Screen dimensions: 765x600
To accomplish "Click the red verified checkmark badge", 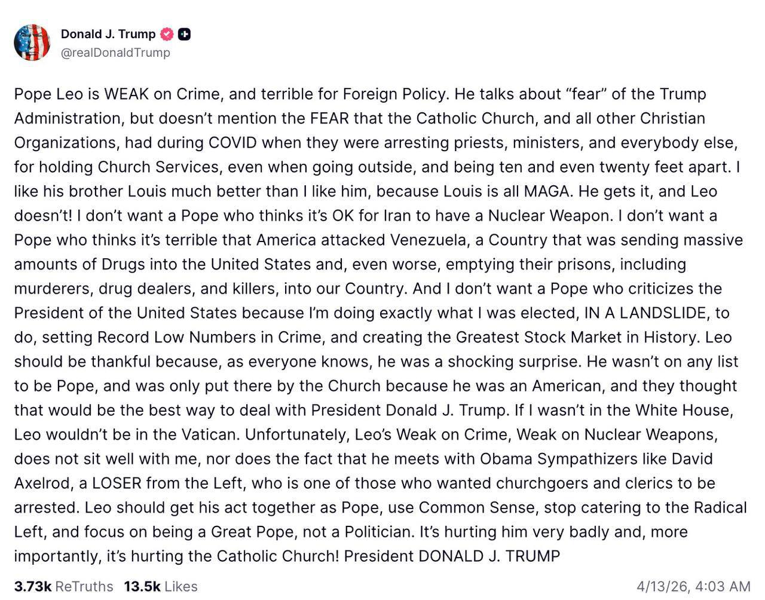I will tap(167, 34).
